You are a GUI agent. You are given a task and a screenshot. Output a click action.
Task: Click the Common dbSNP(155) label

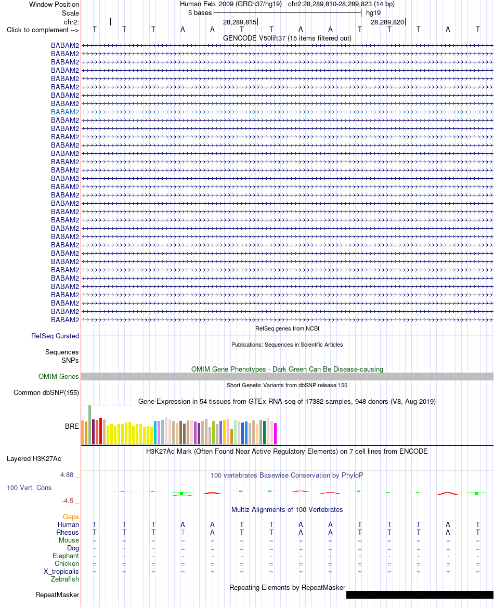(x=46, y=392)
